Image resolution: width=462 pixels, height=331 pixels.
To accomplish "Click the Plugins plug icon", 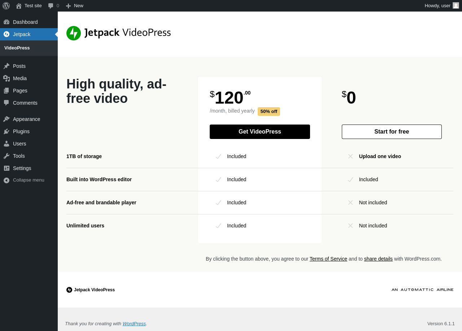I will click(6, 131).
